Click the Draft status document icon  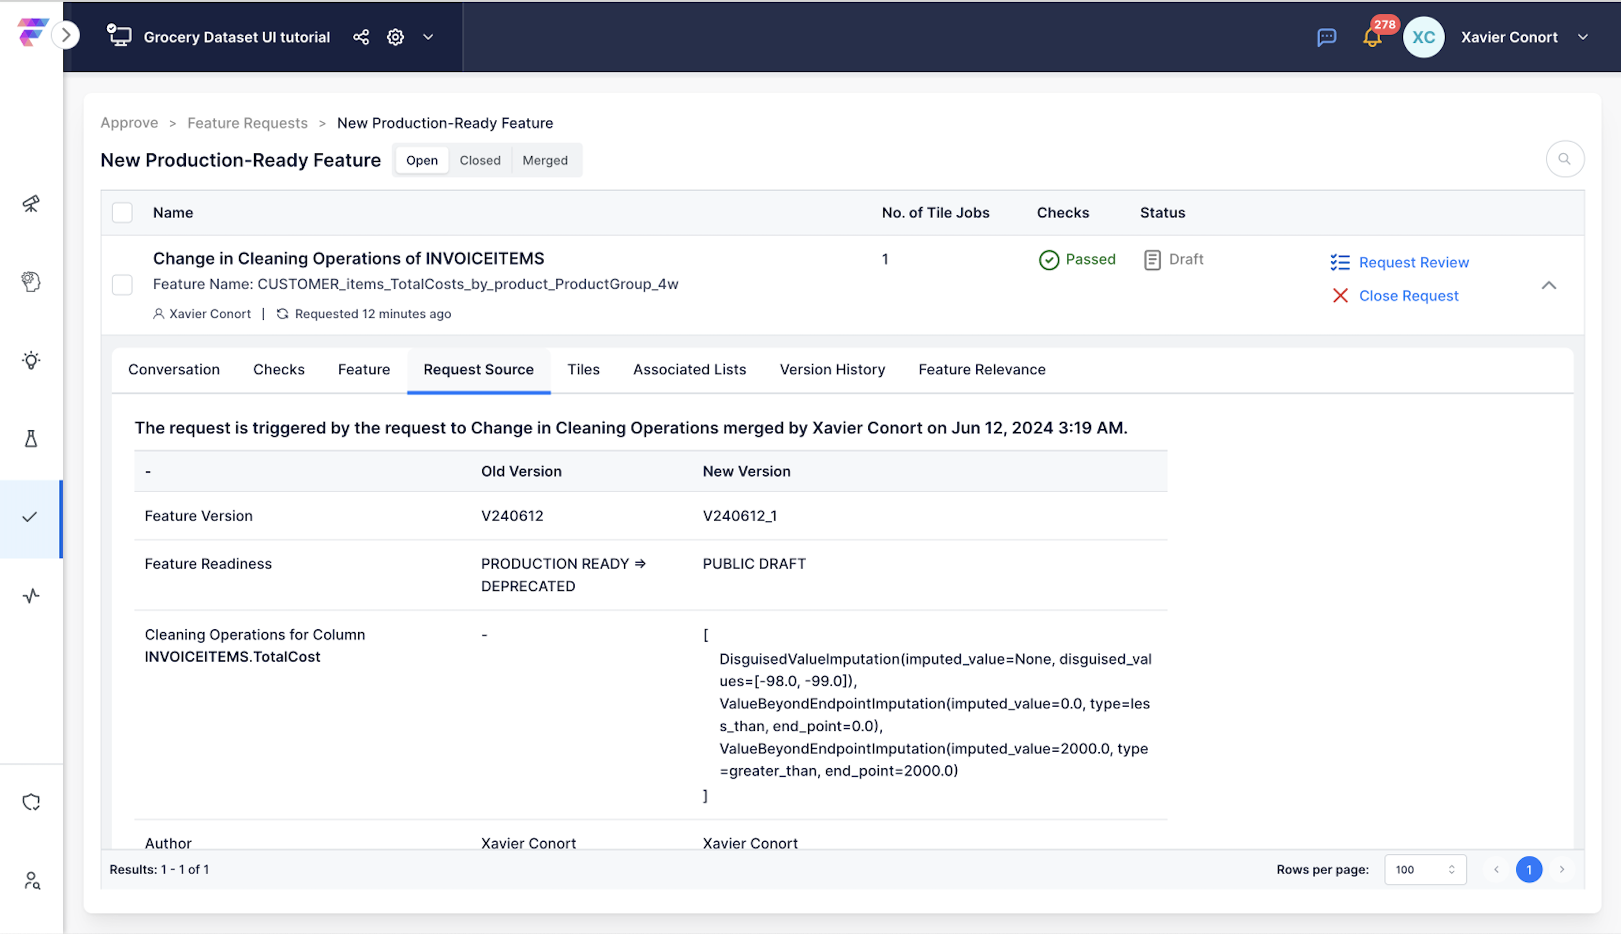1152,260
